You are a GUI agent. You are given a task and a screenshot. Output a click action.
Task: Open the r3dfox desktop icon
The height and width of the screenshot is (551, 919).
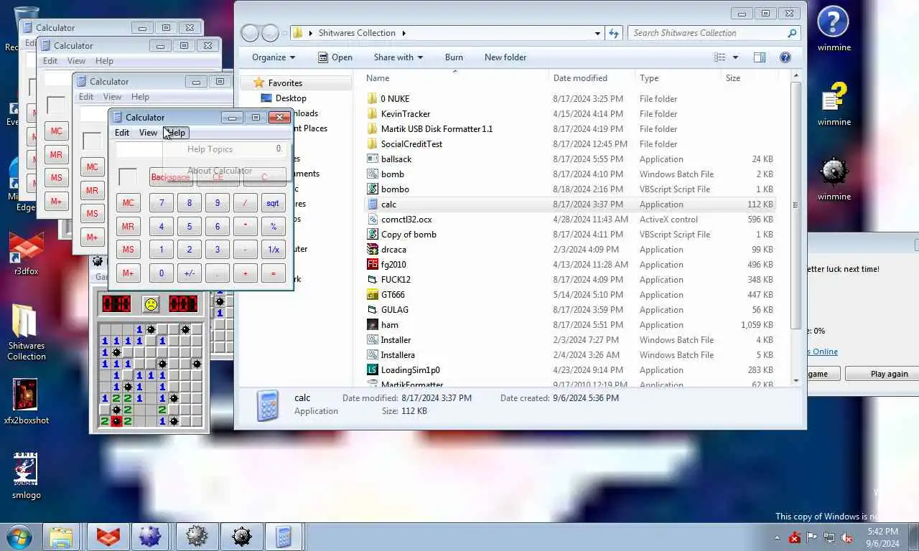click(x=27, y=253)
